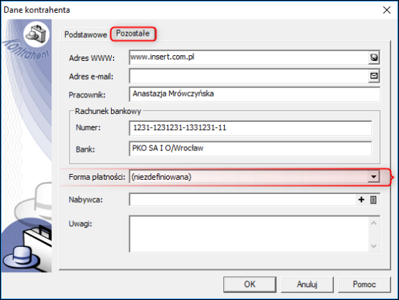Click into the Adres WWW field
Viewport: 399px width, 300px height.
(249, 57)
